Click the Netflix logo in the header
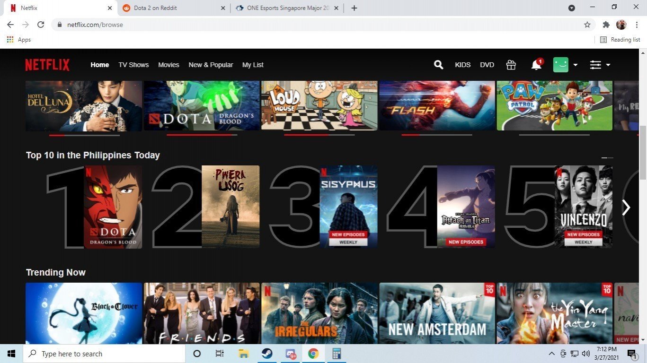The image size is (647, 363). tap(47, 65)
